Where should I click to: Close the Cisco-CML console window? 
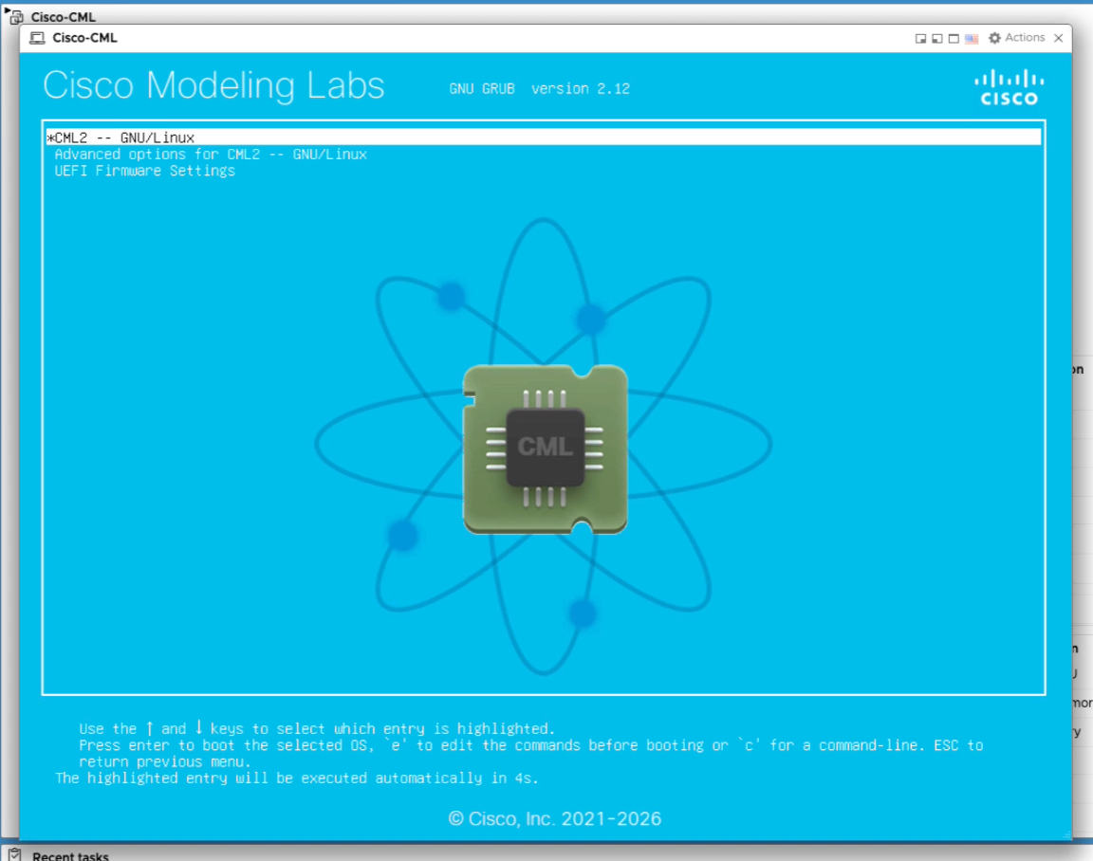[x=1058, y=38]
